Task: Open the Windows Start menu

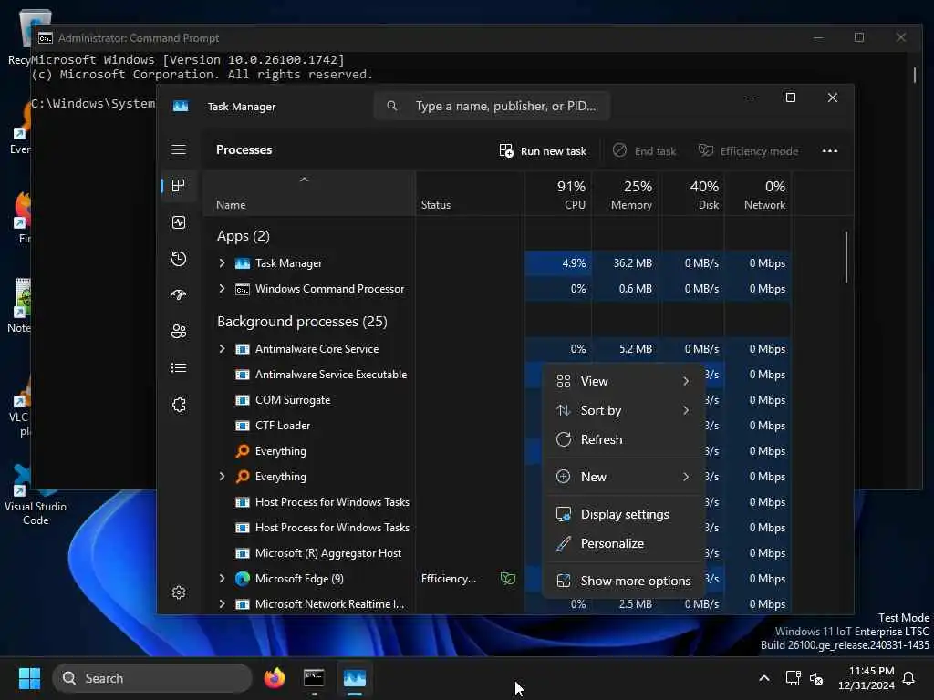Action: point(29,678)
